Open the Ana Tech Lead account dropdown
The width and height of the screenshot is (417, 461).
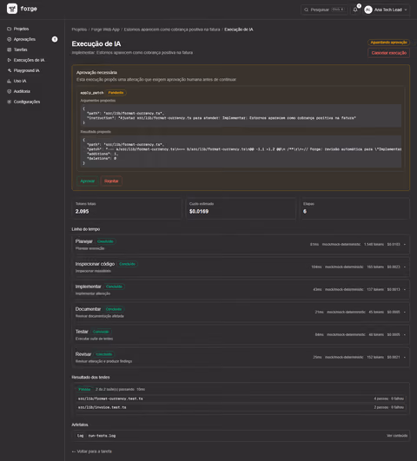(387, 10)
